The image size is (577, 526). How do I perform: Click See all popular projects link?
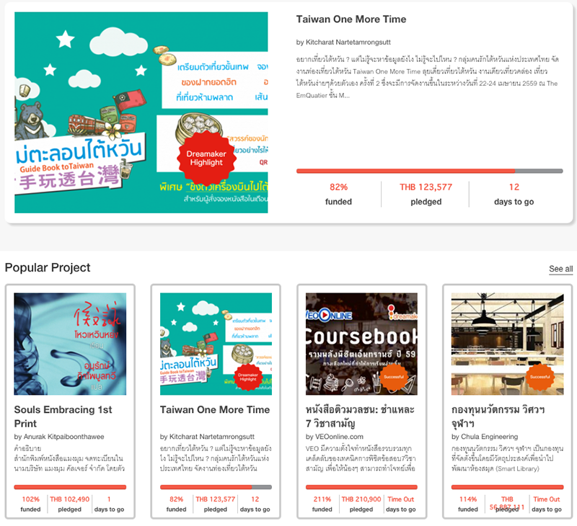point(561,269)
